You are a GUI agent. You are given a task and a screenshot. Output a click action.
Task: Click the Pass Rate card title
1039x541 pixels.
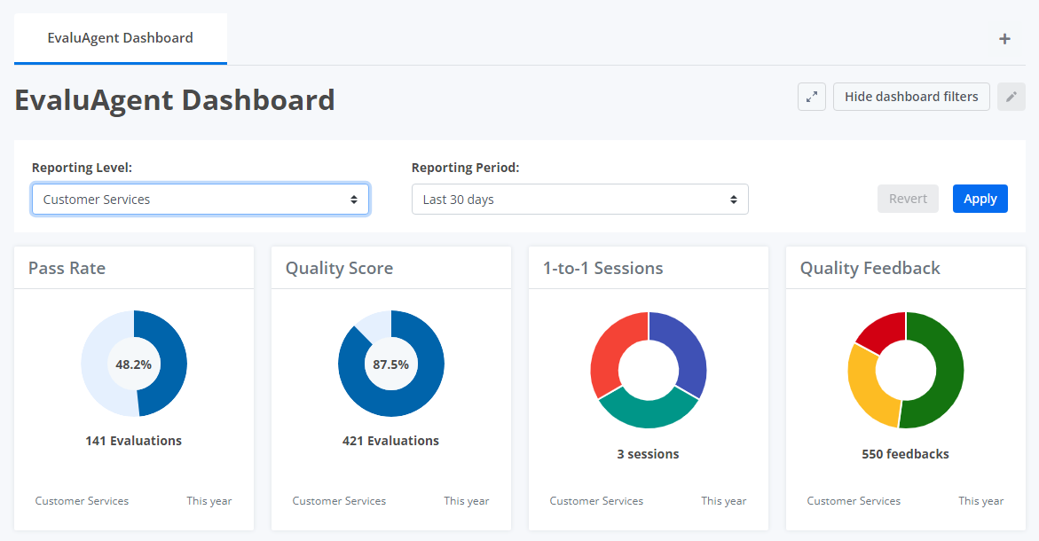[67, 268]
